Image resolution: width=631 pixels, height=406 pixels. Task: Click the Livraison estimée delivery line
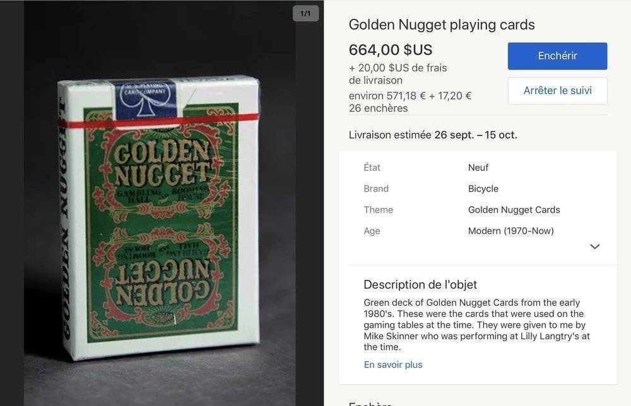tap(433, 135)
